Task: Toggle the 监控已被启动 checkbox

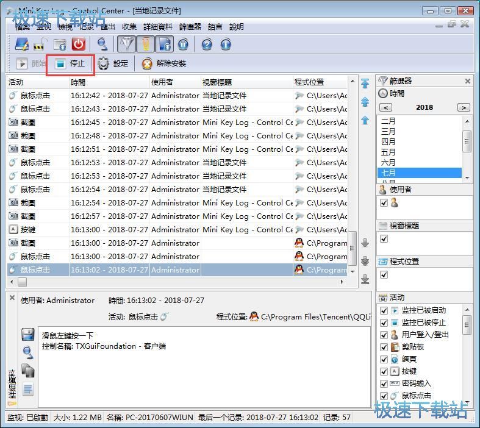Action: 384,310
